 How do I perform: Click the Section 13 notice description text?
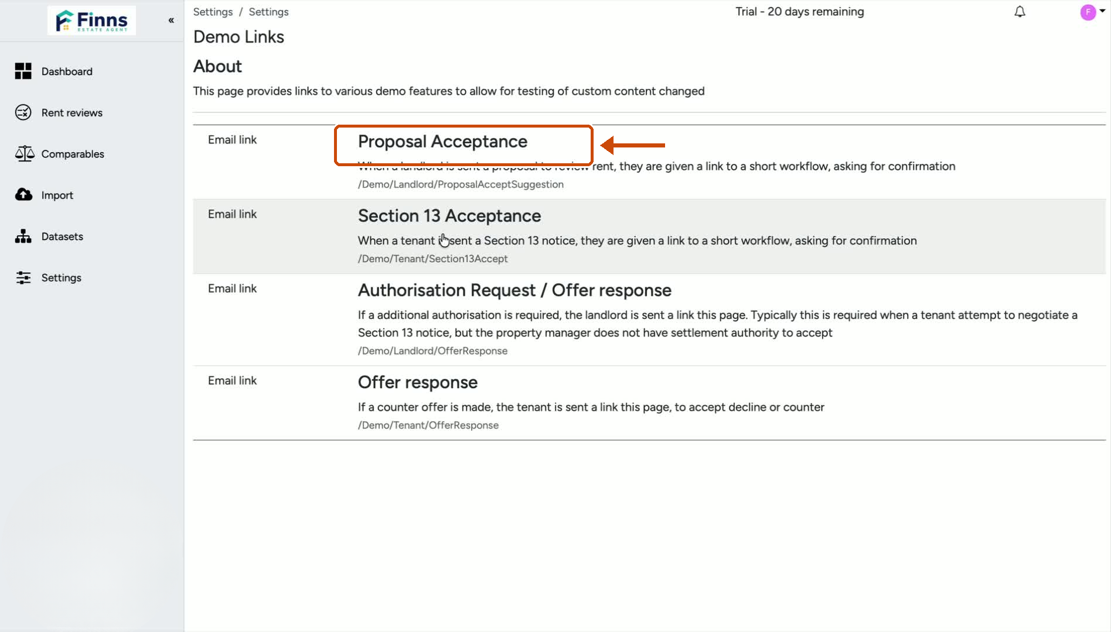coord(638,241)
